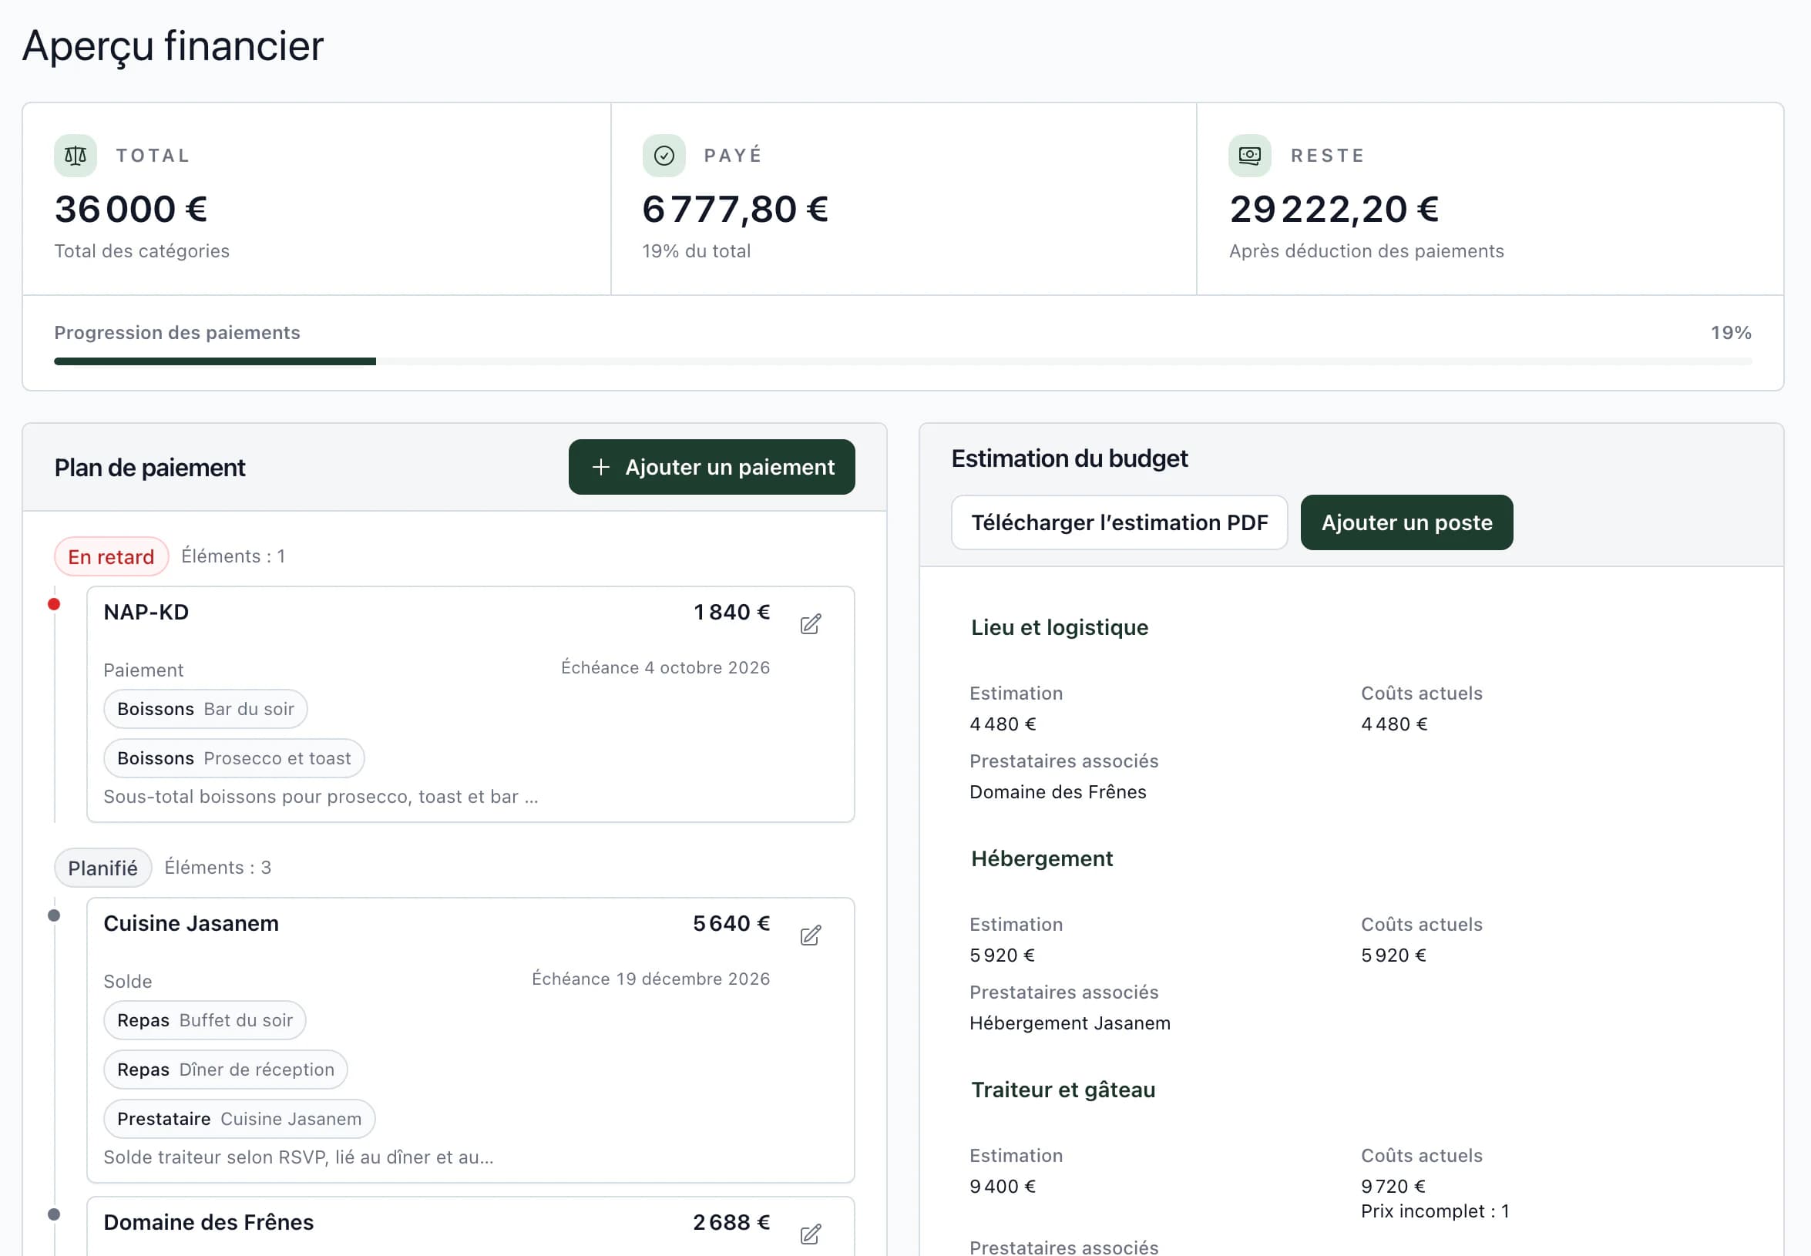This screenshot has height=1256, width=1811.
Task: Click Échéance 19 décembre 2026 due date
Action: [x=651, y=979]
